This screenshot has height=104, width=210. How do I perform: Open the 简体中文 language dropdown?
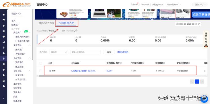pos(200,4)
